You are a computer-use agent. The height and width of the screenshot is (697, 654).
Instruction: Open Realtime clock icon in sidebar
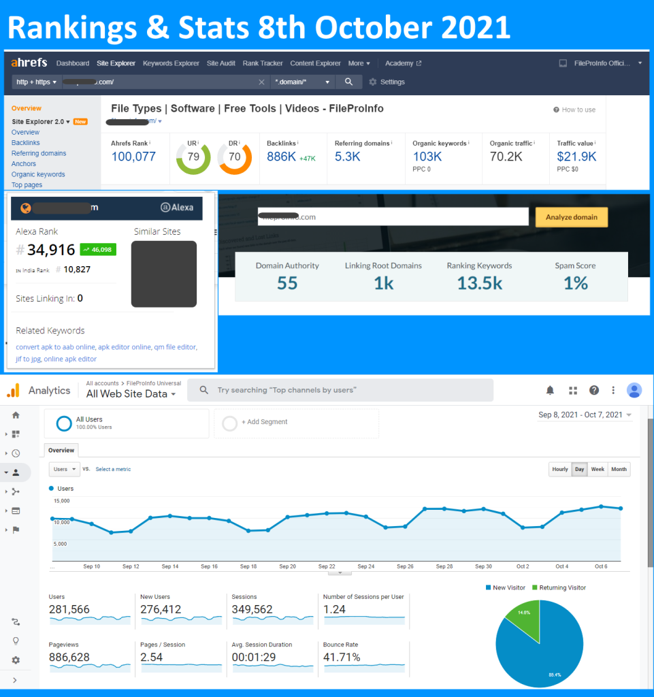click(x=16, y=453)
